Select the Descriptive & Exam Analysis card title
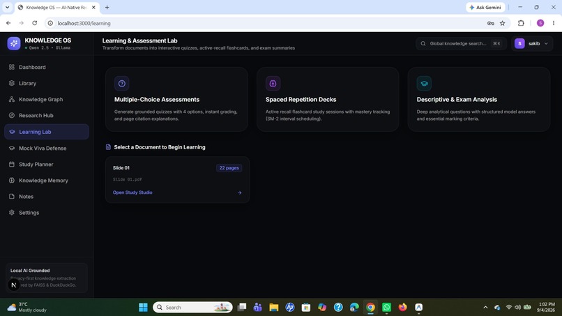The height and width of the screenshot is (316, 562). (457, 99)
